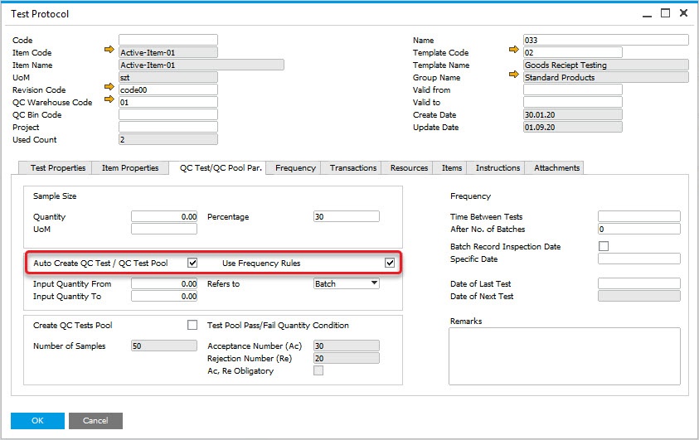Switch to the Transactions tab
Viewport: 699px width, 440px height.
click(x=353, y=167)
